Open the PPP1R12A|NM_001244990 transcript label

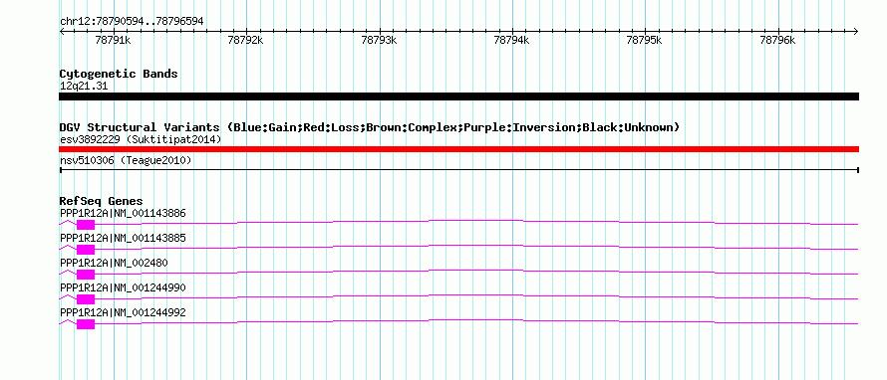click(123, 287)
